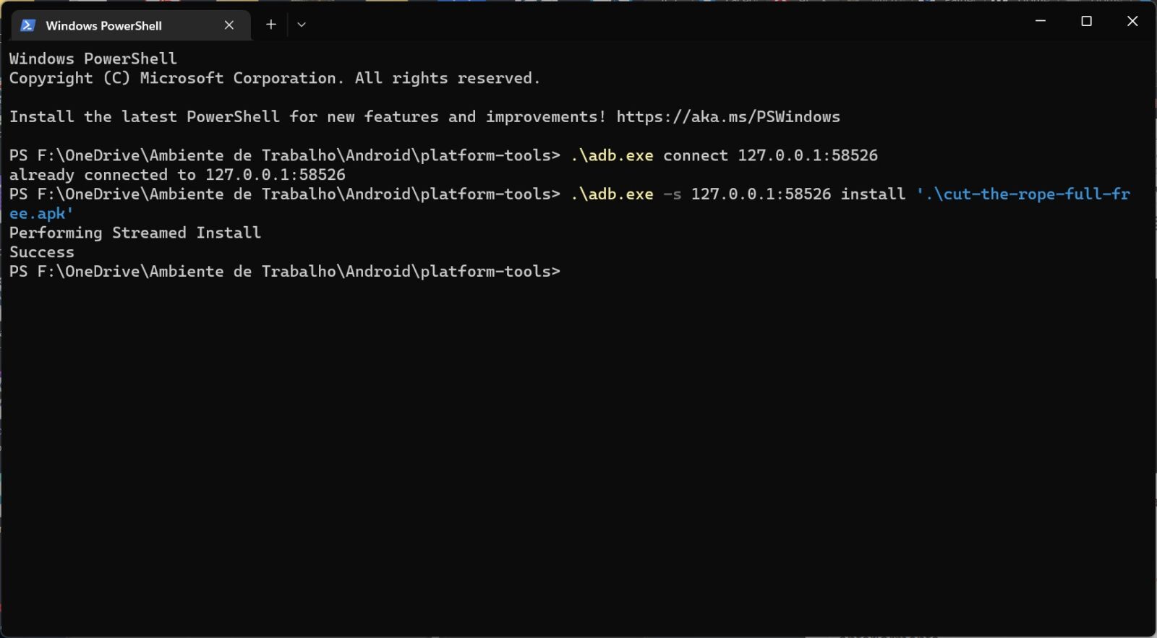Image resolution: width=1157 pixels, height=638 pixels.
Task: Open the tab selection dropdown
Action: tap(302, 24)
